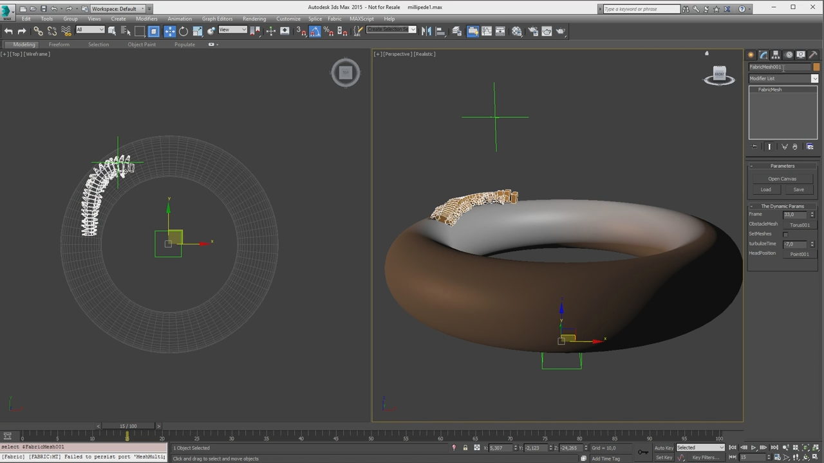Open Select by Name dialog
The image size is (824, 463).
pos(126,31)
